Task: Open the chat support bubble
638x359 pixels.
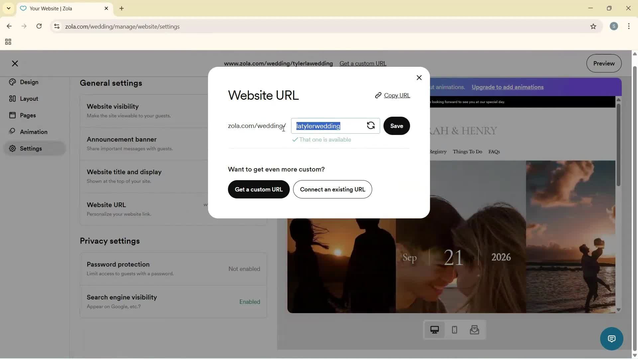Action: [612, 338]
